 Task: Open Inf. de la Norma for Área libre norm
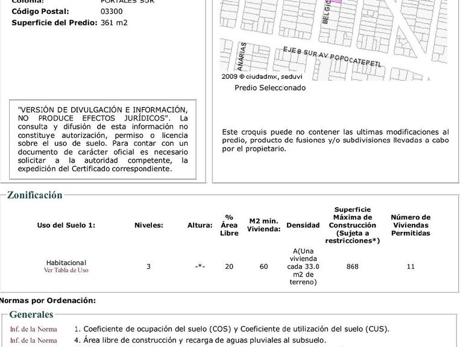[33, 340]
